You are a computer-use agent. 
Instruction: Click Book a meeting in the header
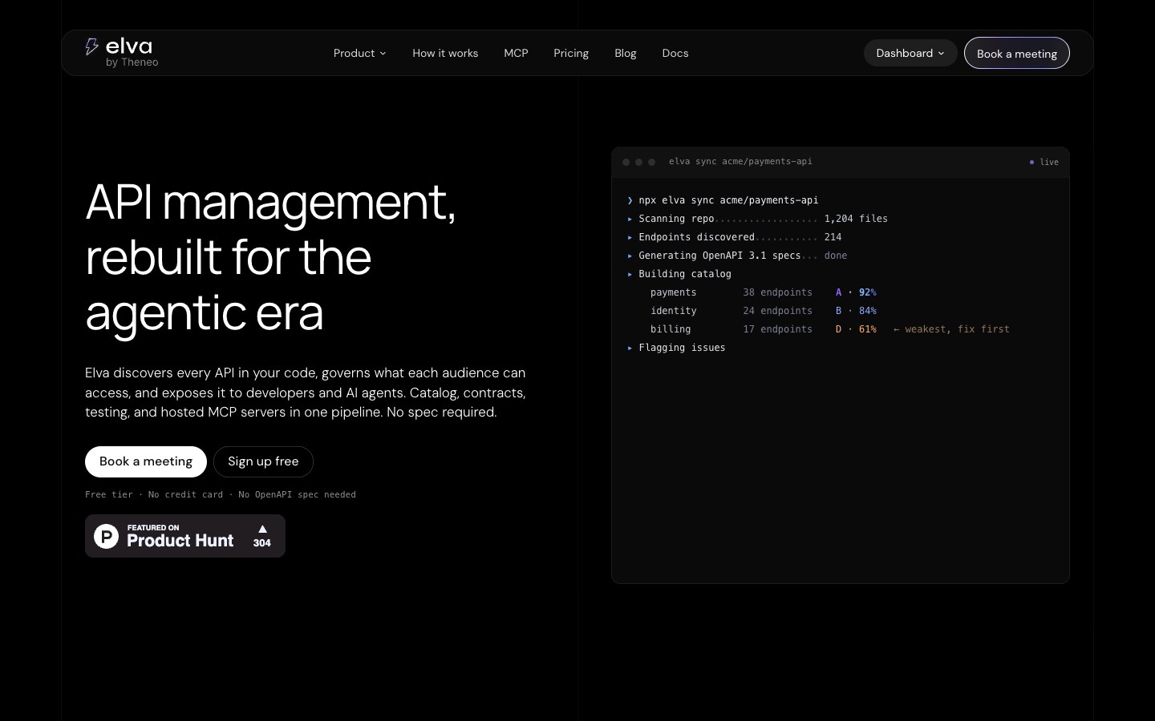1017,53
